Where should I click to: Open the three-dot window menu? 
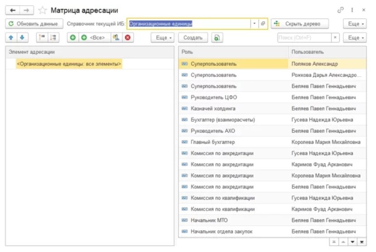[x=352, y=10]
